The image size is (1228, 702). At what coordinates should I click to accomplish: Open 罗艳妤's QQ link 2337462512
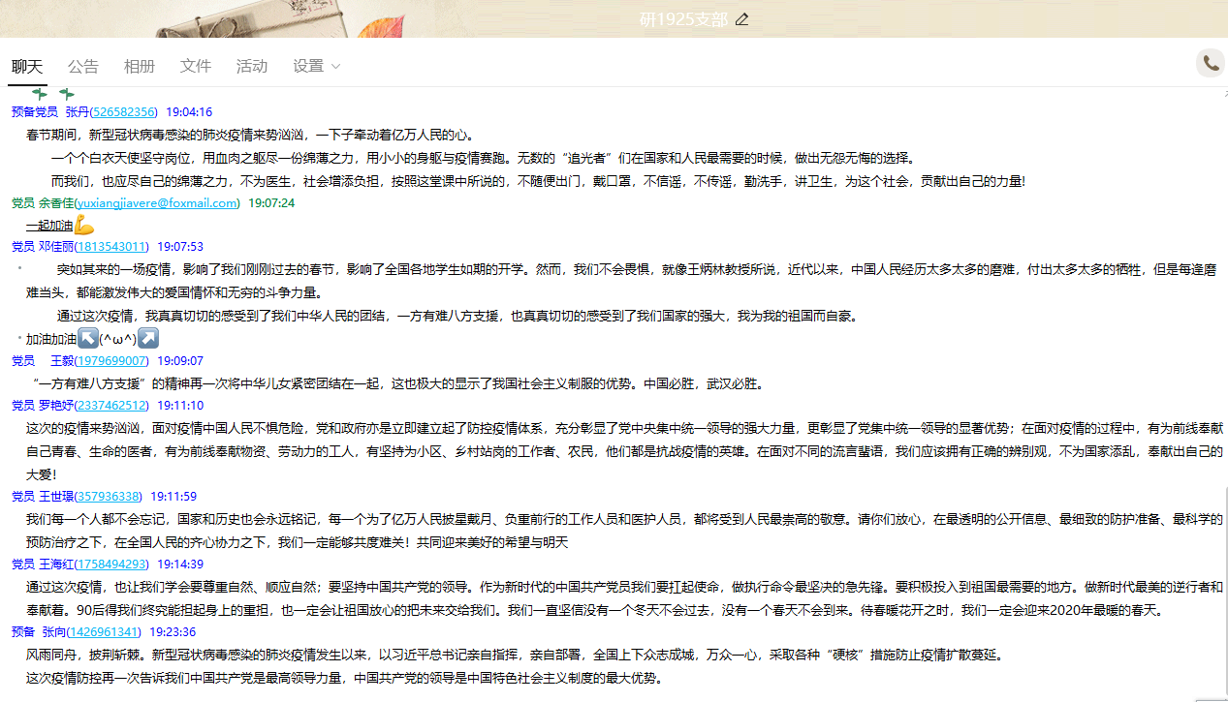point(113,406)
